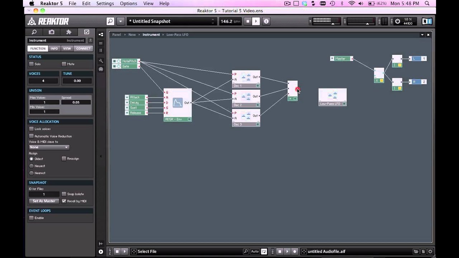Start recording with the record button
Viewport: 459px width, 258px height.
[295, 252]
